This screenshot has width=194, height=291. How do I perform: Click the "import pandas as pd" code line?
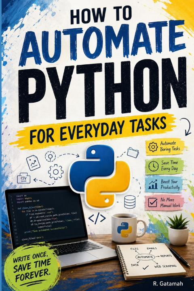tap(28, 201)
